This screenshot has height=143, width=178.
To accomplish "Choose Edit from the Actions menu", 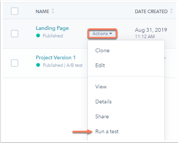I will [x=100, y=65].
